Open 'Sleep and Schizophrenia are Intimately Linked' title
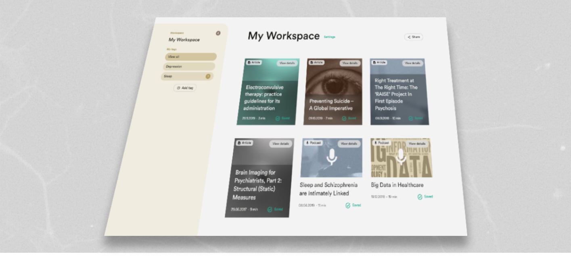Screen dimensions: 571x256 [328, 189]
